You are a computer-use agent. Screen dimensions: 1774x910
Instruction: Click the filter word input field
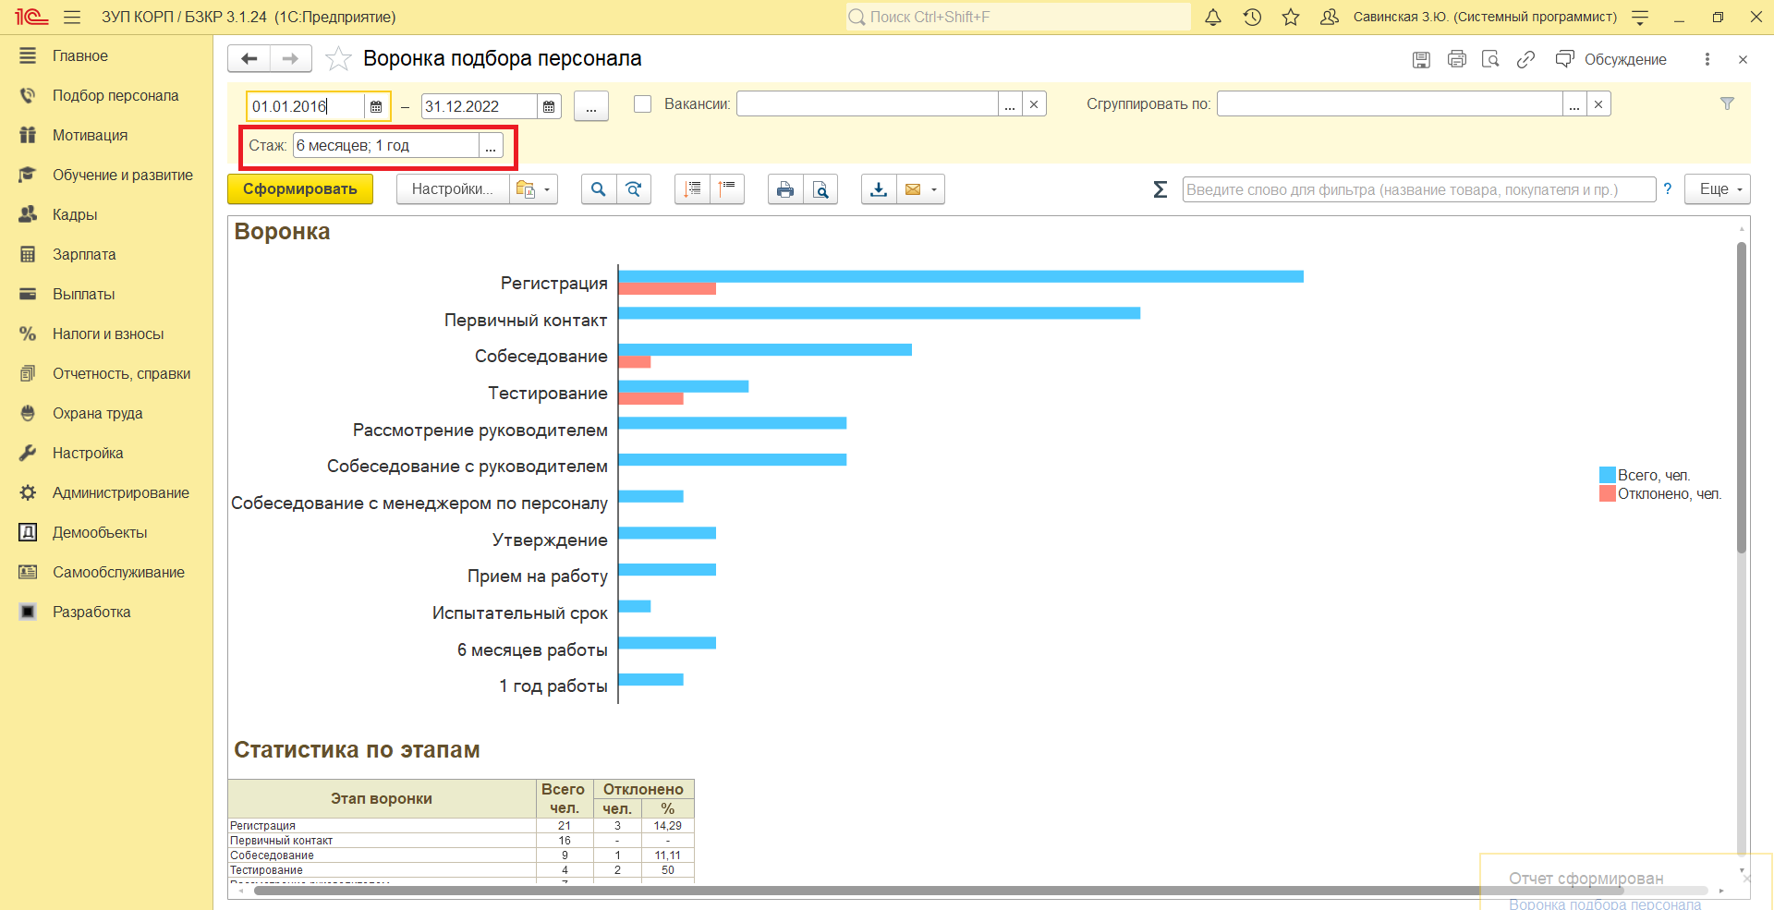point(1418,189)
